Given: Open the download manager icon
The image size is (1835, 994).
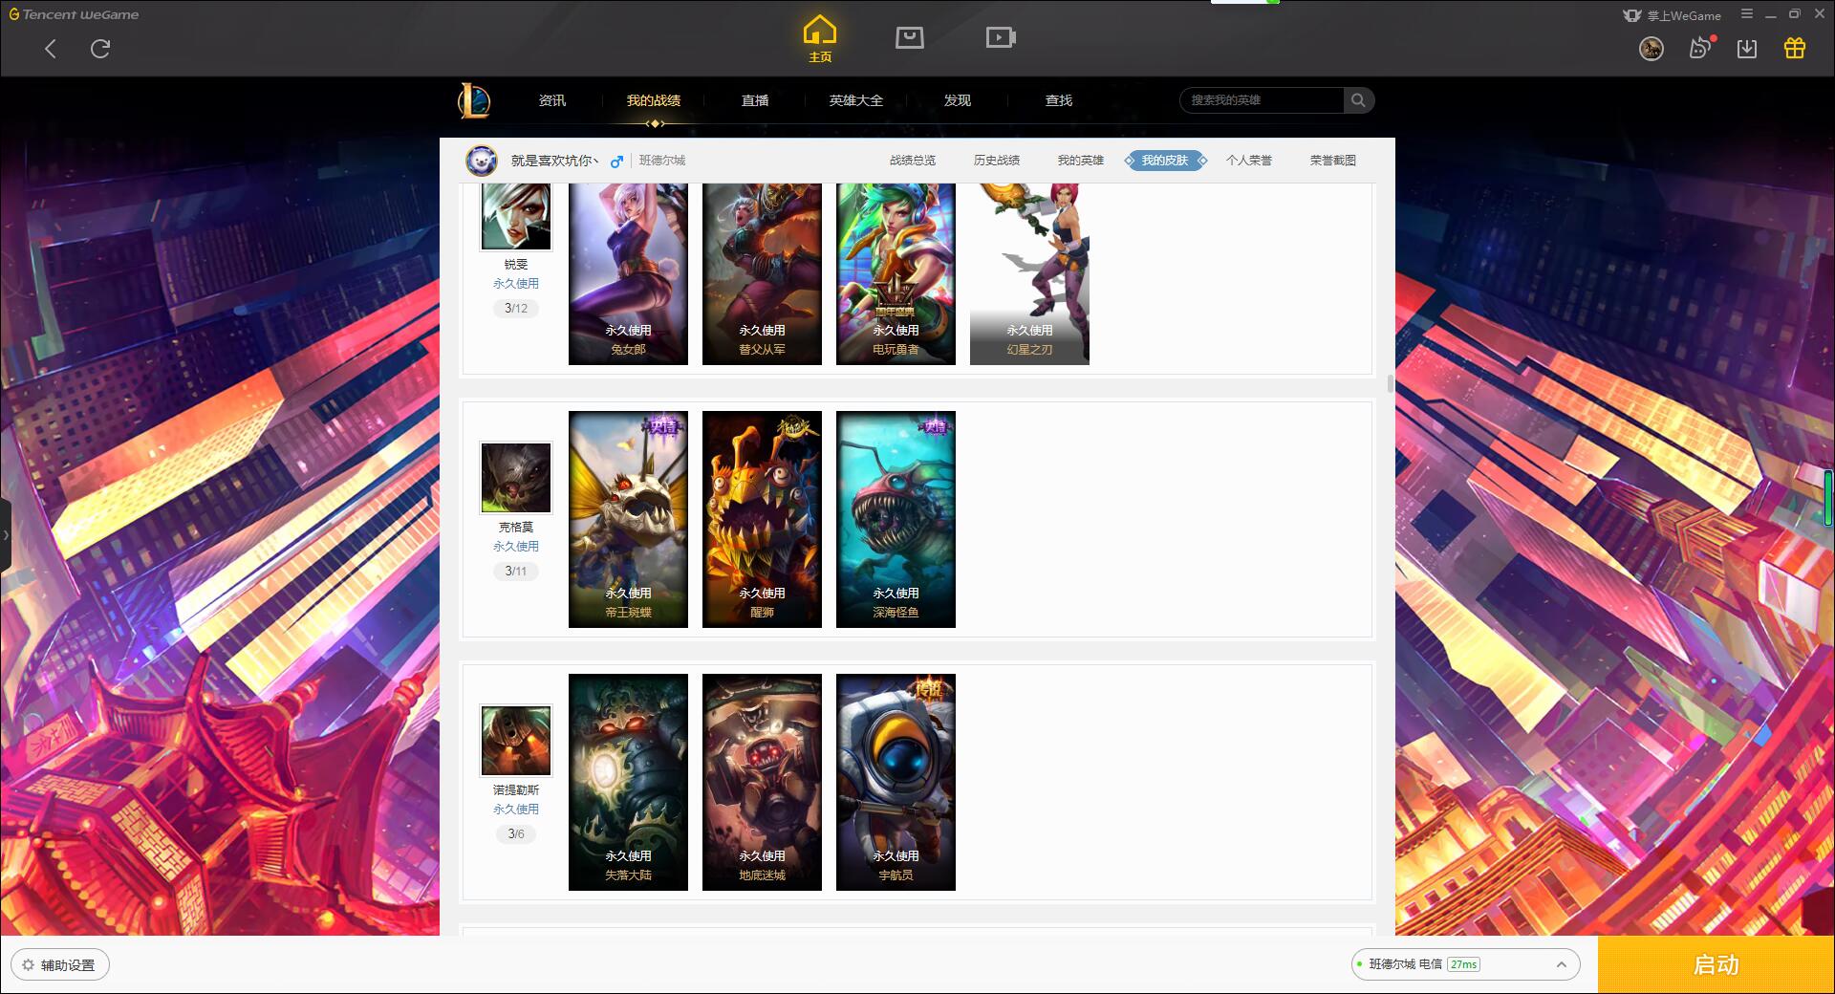Looking at the screenshot, I should [1747, 49].
